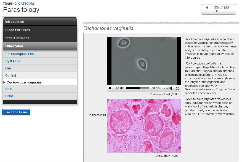Open the Urine topic
The height and width of the screenshot is (162, 242).
click(9, 96)
